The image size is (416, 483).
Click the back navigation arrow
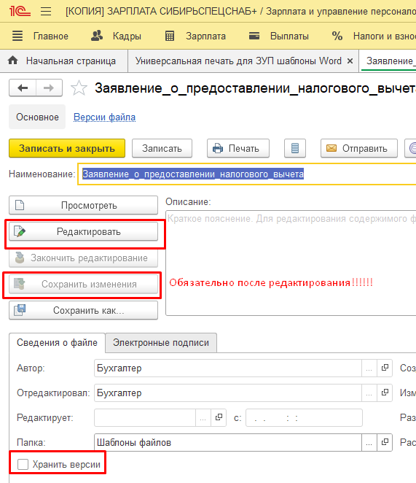23,88
